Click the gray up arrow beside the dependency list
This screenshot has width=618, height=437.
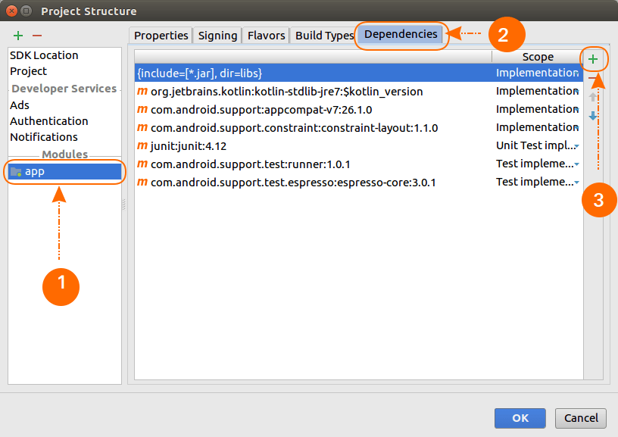[594, 96]
